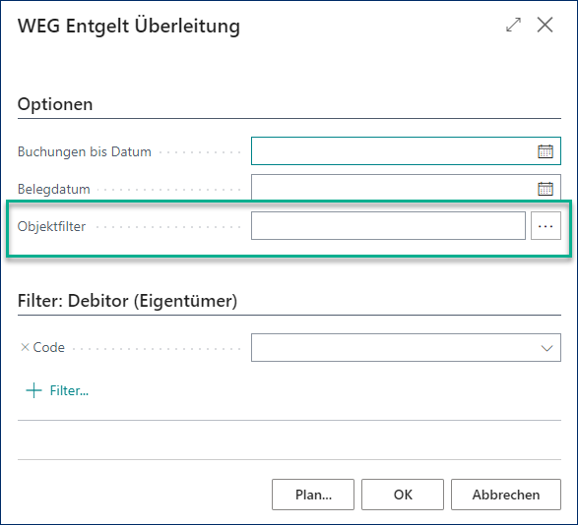Screen dimensions: 578x525
Task: Schedule the report with Plan... button
Action: pos(313,495)
